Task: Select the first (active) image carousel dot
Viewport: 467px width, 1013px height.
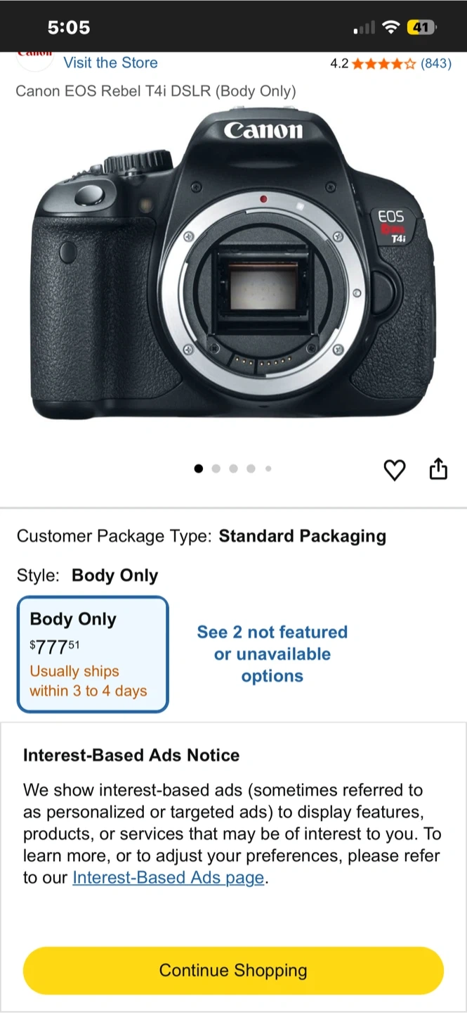Action: click(199, 469)
